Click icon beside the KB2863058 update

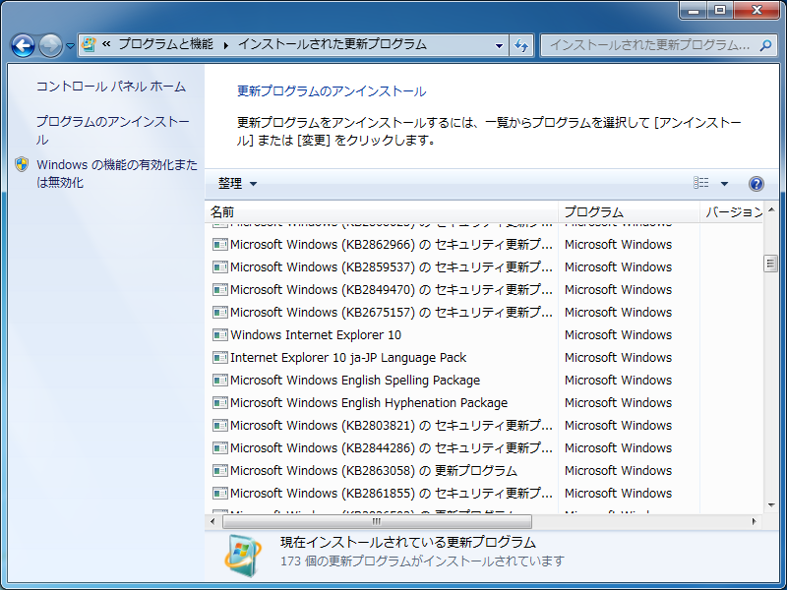219,471
